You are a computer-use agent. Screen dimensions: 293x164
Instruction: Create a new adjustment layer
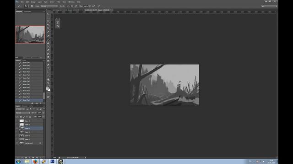pos(29,158)
